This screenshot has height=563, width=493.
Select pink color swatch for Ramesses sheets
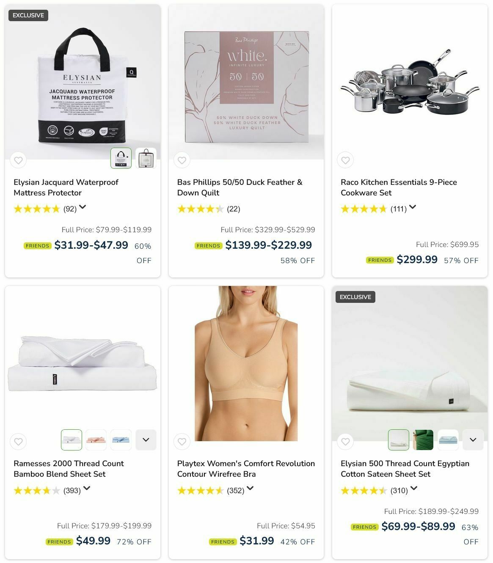pos(96,440)
